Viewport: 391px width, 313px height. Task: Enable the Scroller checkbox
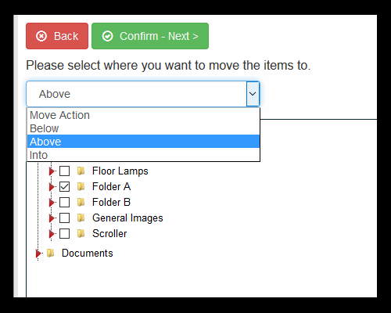64,234
